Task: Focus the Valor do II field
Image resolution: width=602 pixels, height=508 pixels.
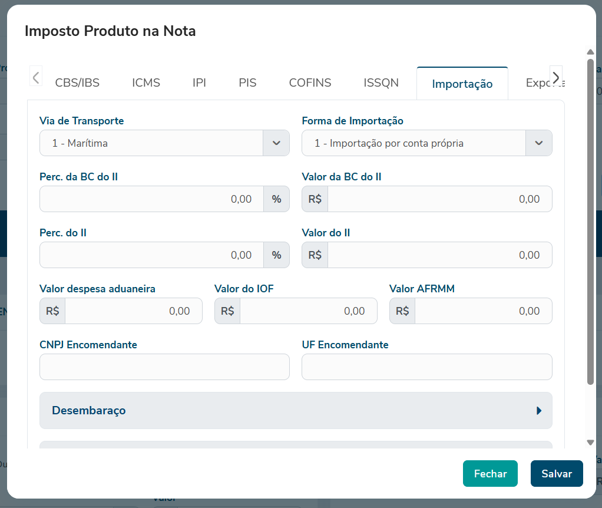Action: (x=439, y=255)
